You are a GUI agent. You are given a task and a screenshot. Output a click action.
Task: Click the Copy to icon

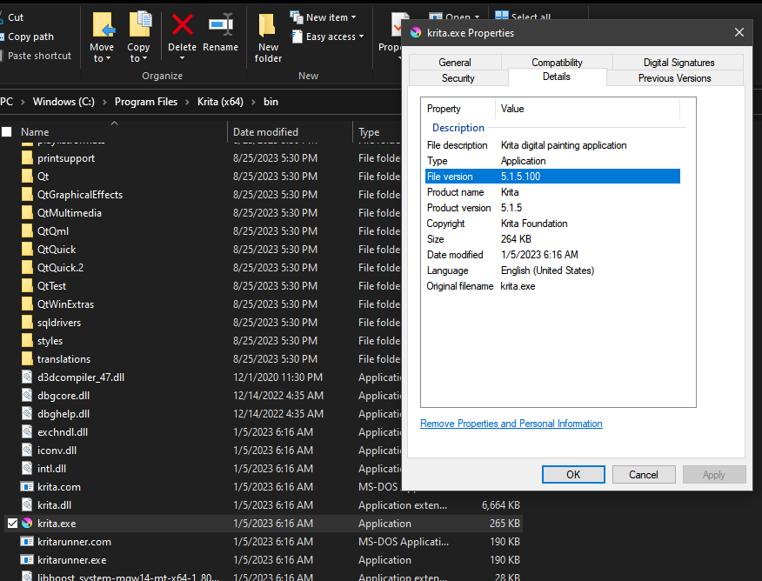point(139,26)
